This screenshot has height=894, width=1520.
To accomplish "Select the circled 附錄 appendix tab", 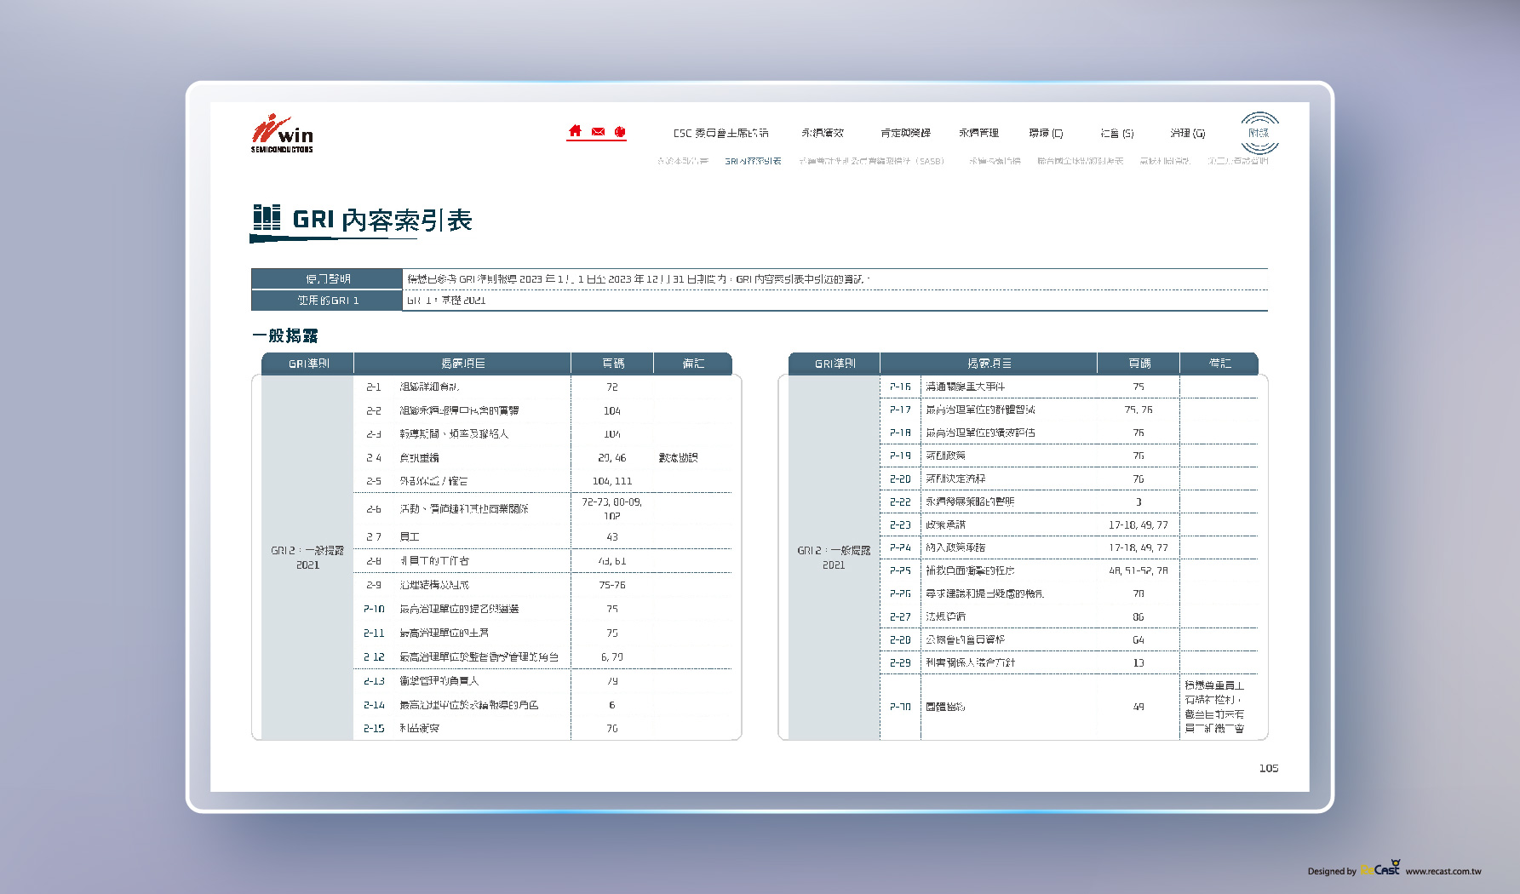I will tap(1259, 133).
